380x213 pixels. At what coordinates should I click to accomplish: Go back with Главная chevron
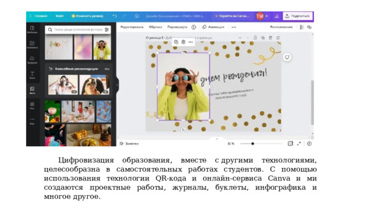pyautogui.click(x=31, y=16)
